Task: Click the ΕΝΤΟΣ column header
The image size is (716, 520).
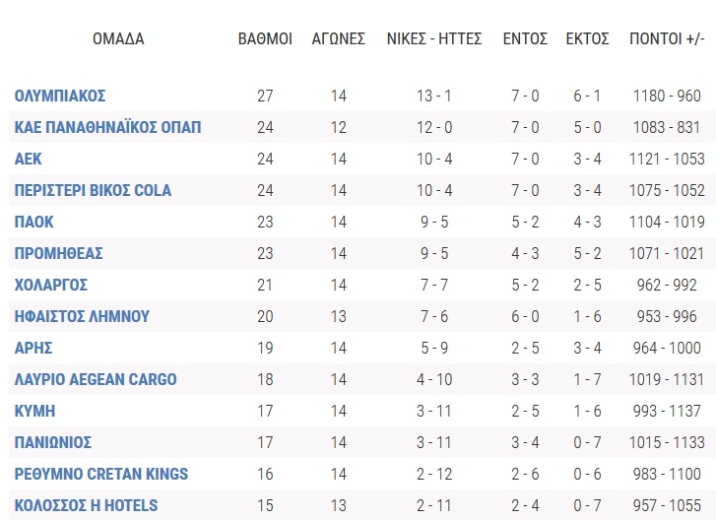Action: pyautogui.click(x=525, y=38)
